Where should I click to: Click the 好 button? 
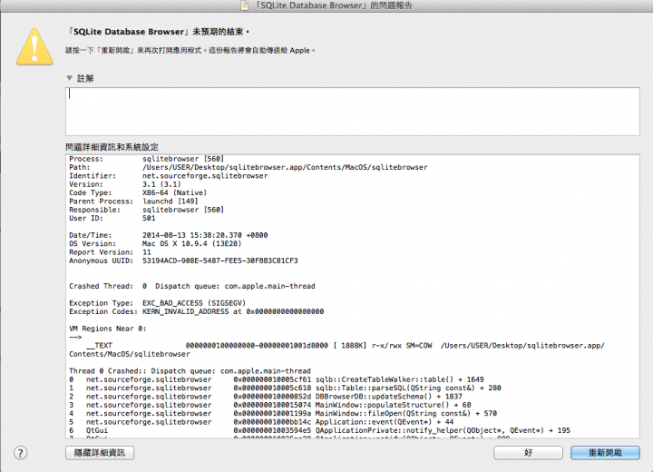click(x=528, y=453)
